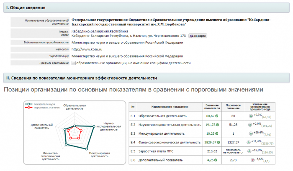The image size is (293, 171).
Task: Toggle checkbox for organizations without activity specifics
Action: click(74, 63)
